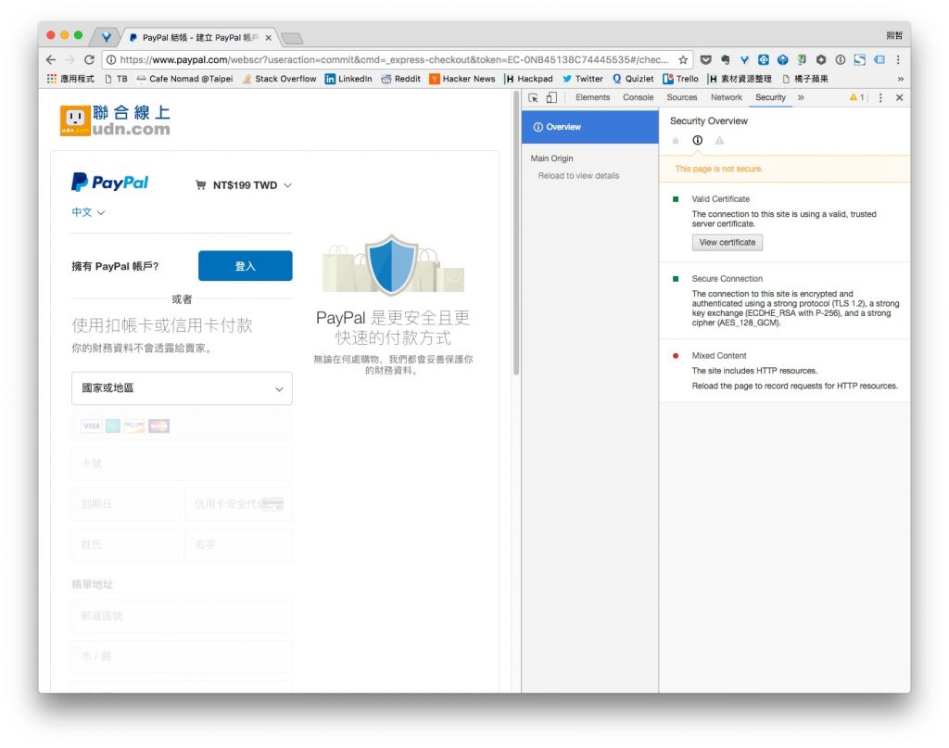Click the DevTools warning count badge
This screenshot has height=748, width=949.
[856, 97]
